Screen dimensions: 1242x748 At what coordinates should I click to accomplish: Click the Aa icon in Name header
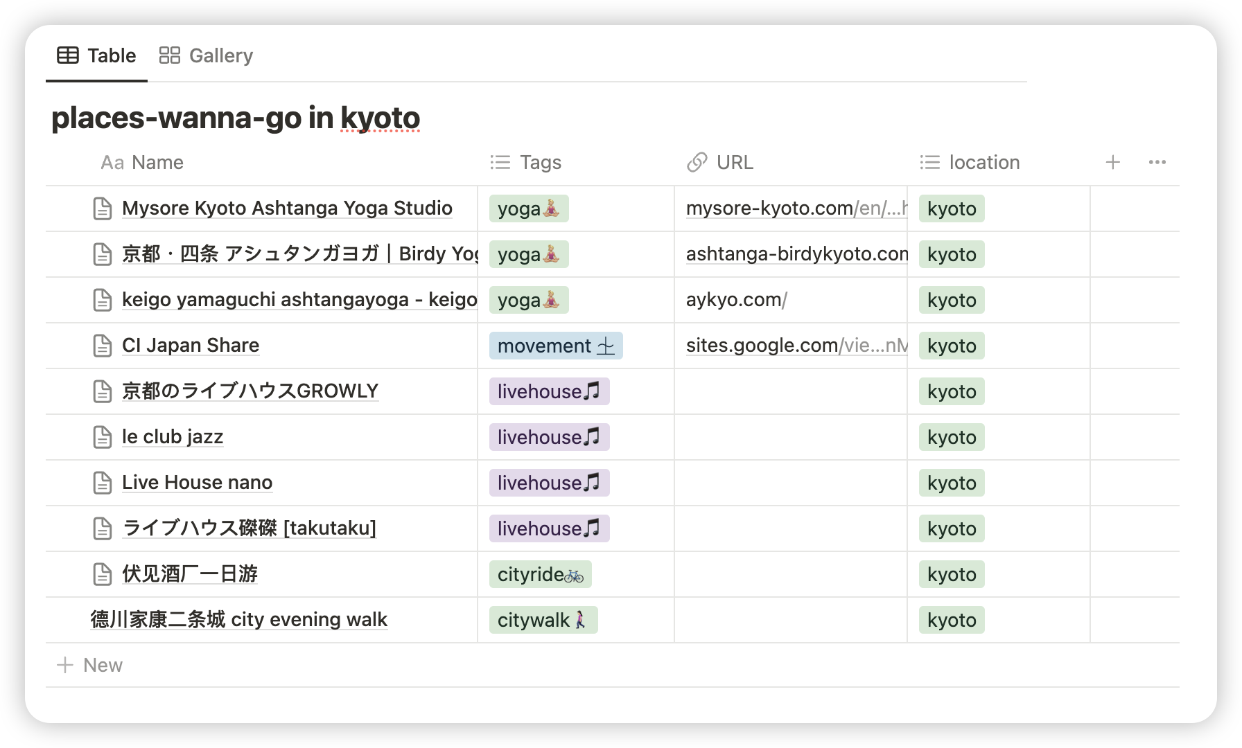(112, 163)
